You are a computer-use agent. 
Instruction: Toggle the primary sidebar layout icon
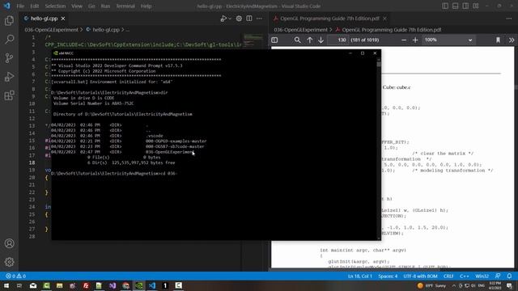click(x=445, y=6)
